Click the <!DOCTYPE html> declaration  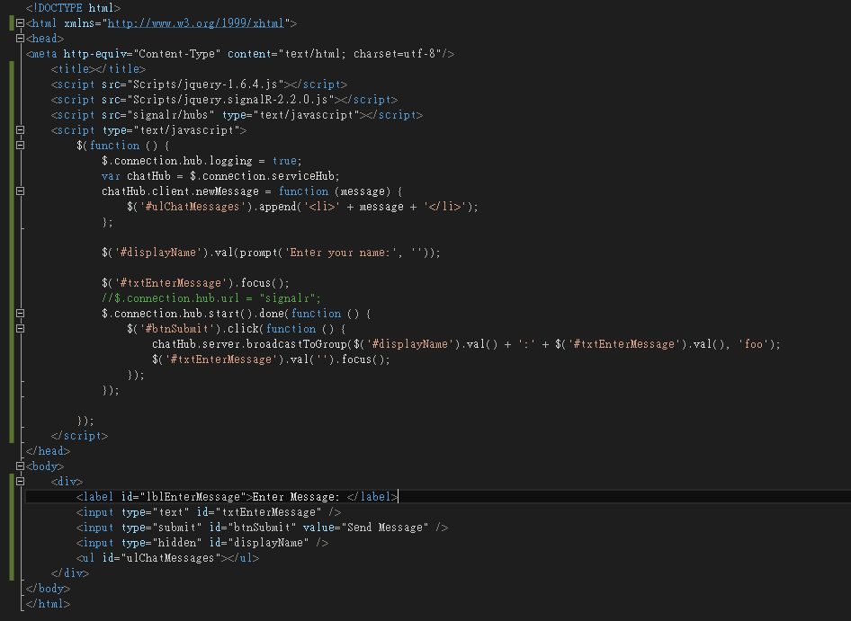click(x=73, y=8)
